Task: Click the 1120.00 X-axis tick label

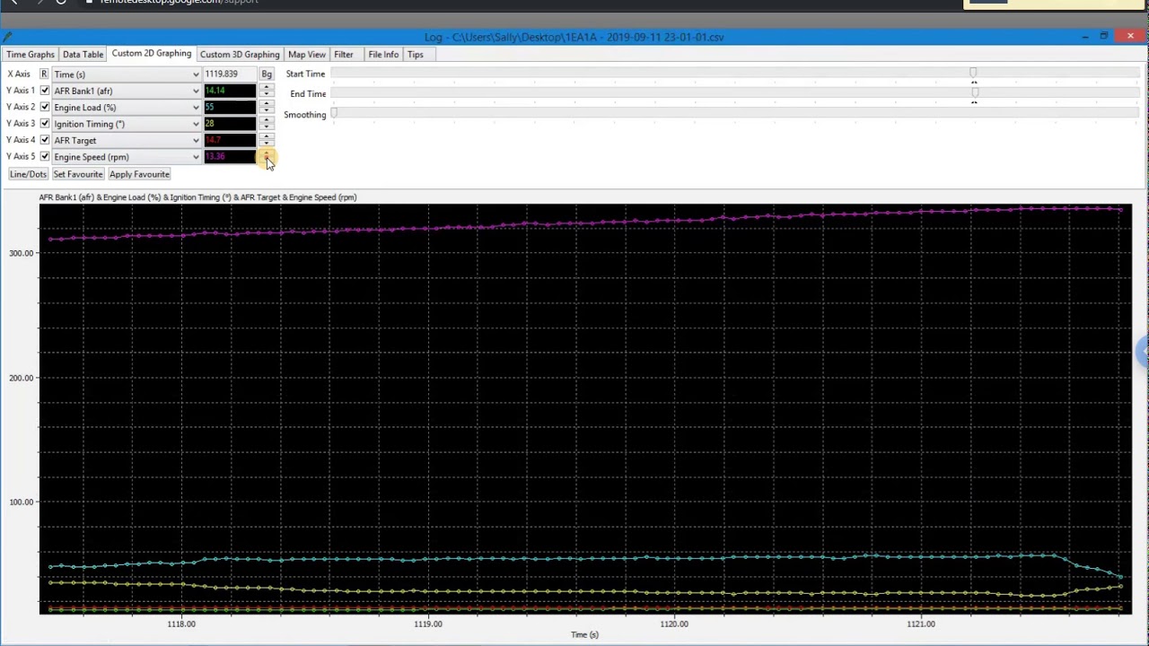Action: coord(674,624)
